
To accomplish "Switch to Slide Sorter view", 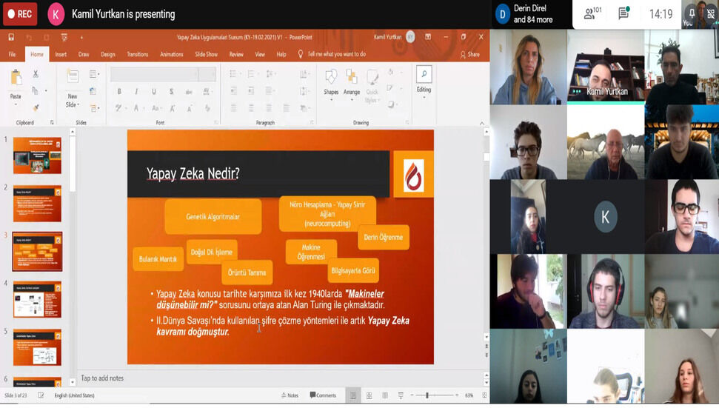I will pos(369,395).
